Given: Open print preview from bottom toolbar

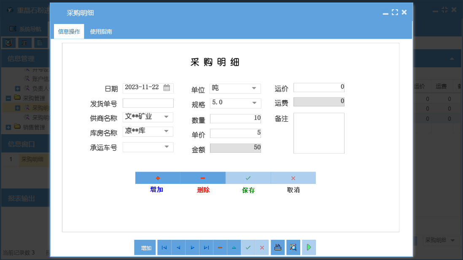Looking at the screenshot, I should [293, 247].
